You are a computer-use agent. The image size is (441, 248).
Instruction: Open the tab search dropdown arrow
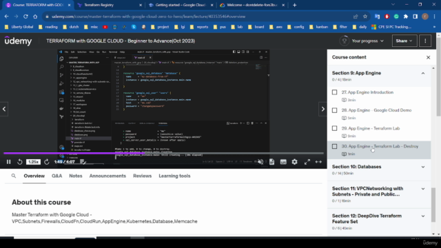[393, 5]
